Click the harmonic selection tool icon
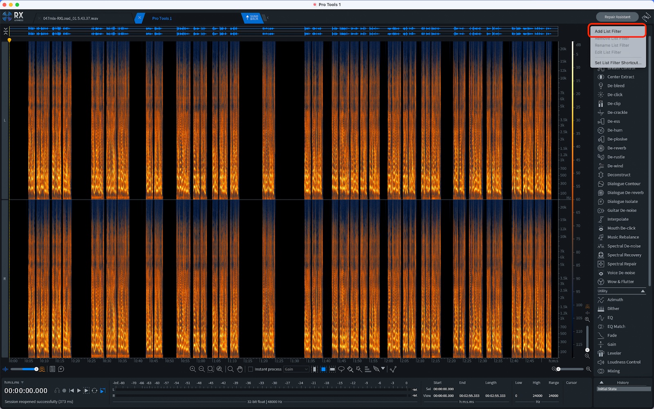This screenshot has width=654, height=409. coord(367,369)
